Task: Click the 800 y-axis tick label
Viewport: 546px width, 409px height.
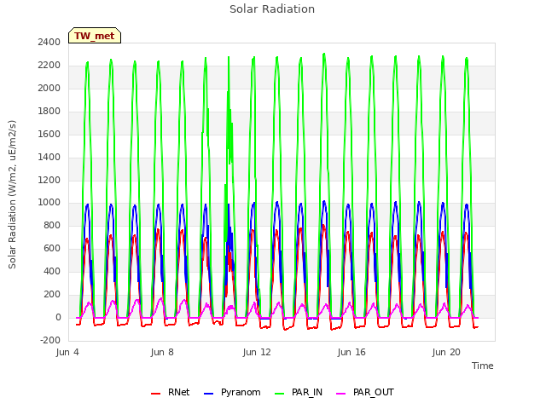Action: click(52, 225)
